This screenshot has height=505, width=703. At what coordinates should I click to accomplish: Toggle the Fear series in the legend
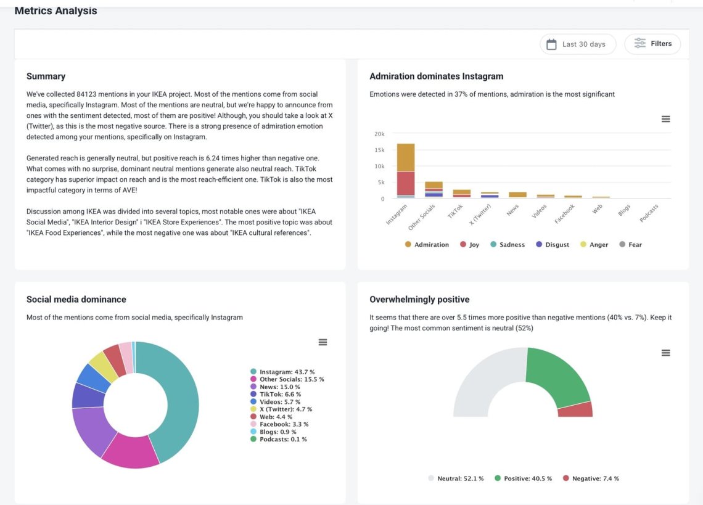pyautogui.click(x=630, y=244)
